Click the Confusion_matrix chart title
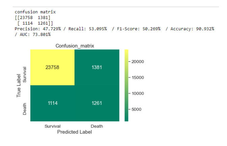 75,46
